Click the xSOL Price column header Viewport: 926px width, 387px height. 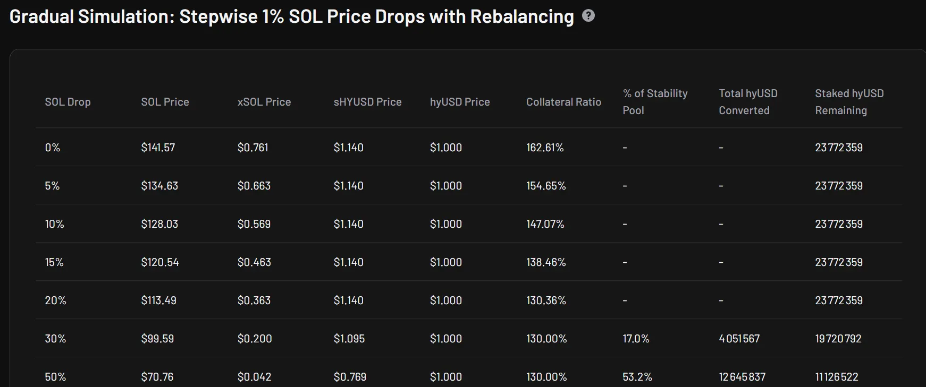[264, 102]
